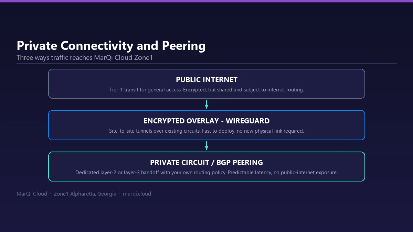Click the MarQi Cloud footer text

(x=32, y=194)
